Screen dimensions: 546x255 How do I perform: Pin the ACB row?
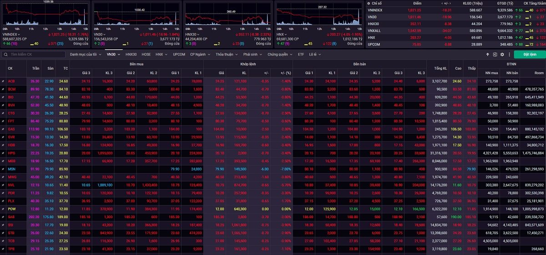pyautogui.click(x=3, y=81)
